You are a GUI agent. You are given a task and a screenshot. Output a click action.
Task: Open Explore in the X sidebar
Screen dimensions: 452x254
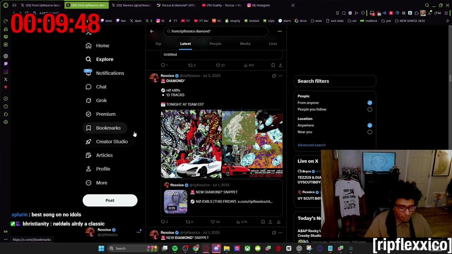pyautogui.click(x=100, y=59)
